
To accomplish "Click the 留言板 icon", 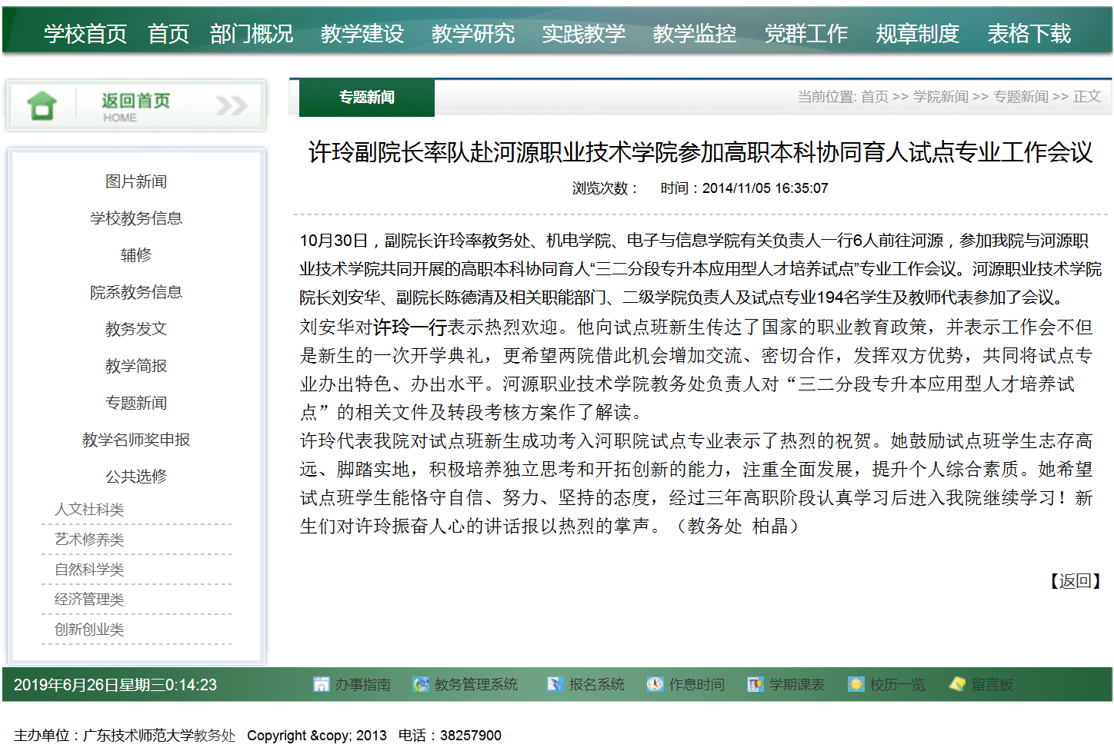I will pos(957,684).
